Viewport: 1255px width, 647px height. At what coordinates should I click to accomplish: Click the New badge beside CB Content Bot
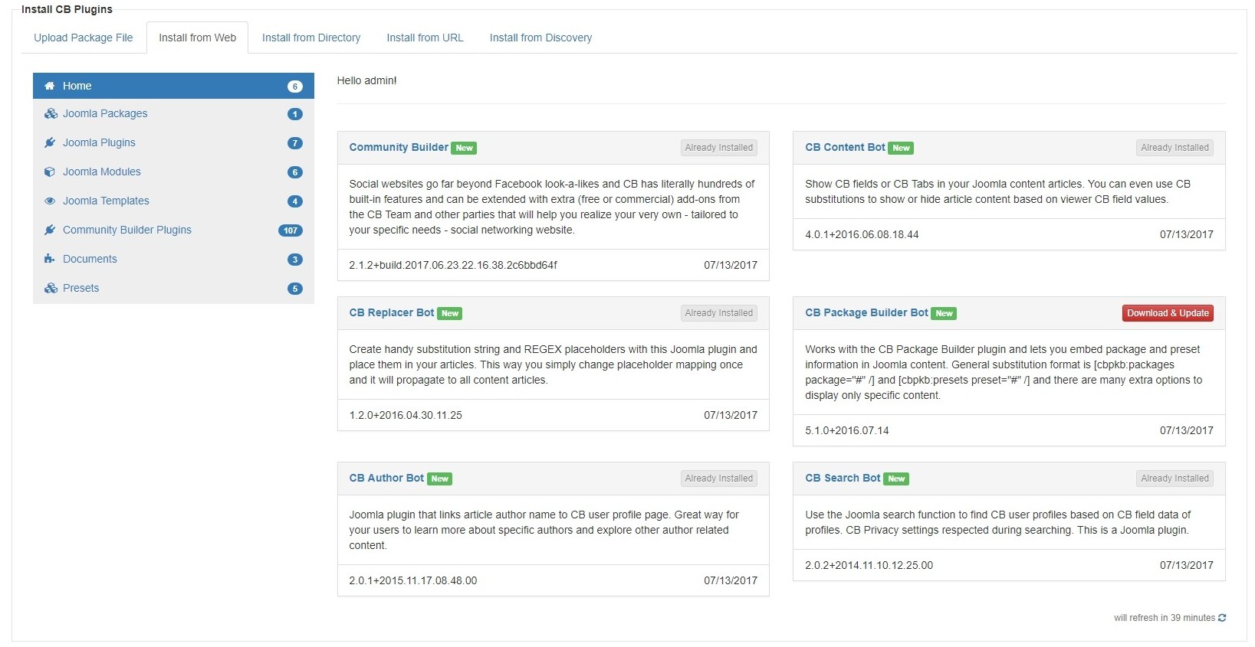pyautogui.click(x=901, y=149)
